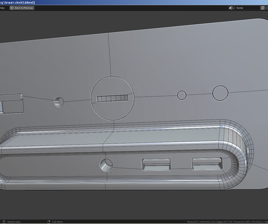Click the Call Menu mouse icon
268x224 pixels.
48,222
